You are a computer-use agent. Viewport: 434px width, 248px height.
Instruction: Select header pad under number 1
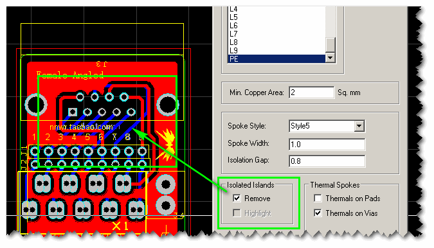click(35, 151)
